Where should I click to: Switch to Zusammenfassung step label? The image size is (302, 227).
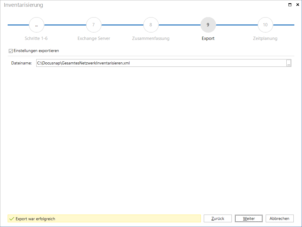(151, 38)
